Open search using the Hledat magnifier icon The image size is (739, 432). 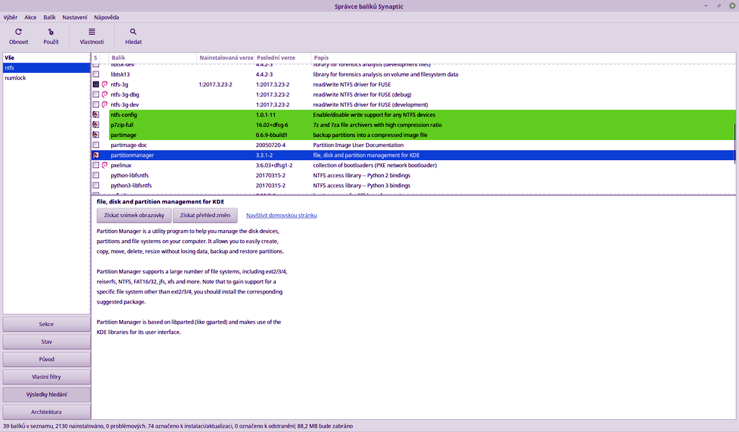pyautogui.click(x=133, y=31)
